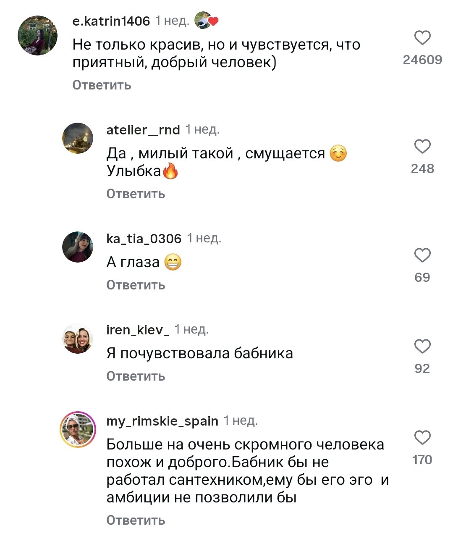Viewport: 453px width, 544px height.
Task: Reply to the 'А глаза' comment
Action: point(136,285)
